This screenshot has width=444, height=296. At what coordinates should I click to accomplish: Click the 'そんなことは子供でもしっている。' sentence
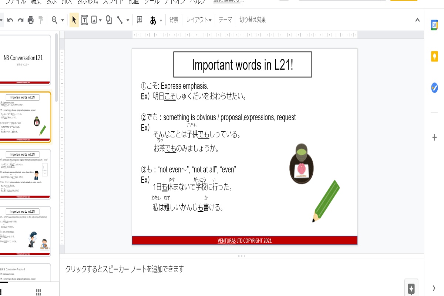[x=197, y=134]
